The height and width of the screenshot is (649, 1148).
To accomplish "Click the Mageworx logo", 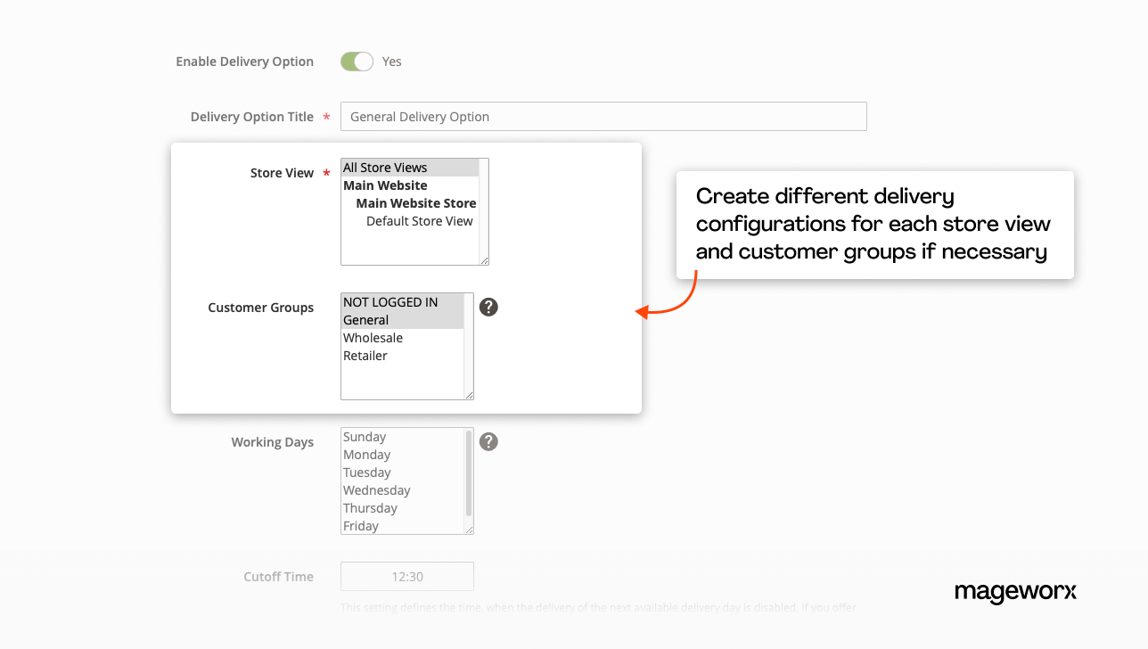I will click(x=1015, y=593).
